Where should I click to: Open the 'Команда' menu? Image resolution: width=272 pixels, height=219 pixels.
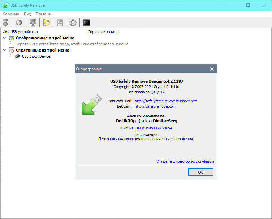(11, 14)
